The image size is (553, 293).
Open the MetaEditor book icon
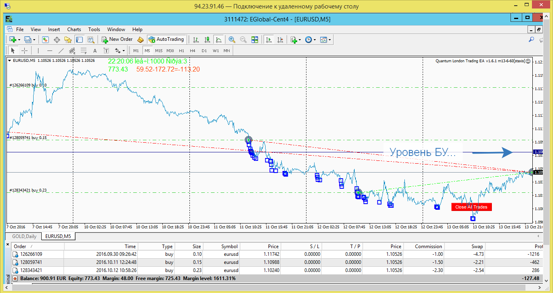[140, 39]
